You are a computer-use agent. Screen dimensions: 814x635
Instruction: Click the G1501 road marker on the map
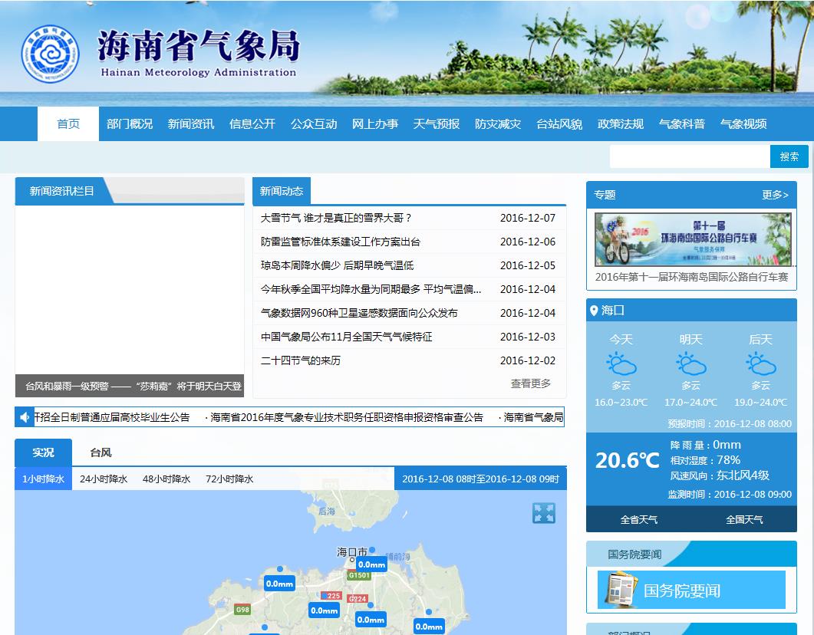pos(359,575)
